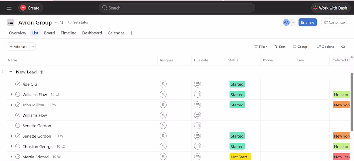Set the due date for Jide Olu
354x161 pixels.
tap(198, 84)
